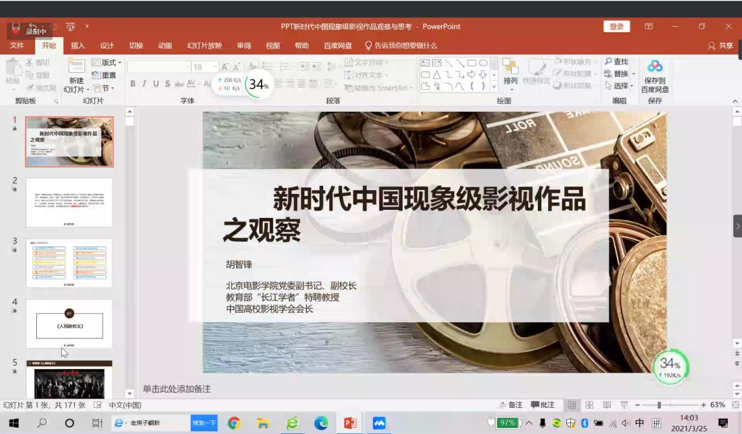Open reading view from status bar
This screenshot has height=434, width=742.
[607, 405]
